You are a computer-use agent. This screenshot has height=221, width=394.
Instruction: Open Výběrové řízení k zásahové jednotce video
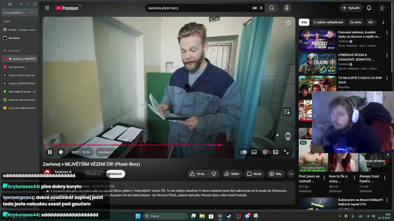(x=317, y=63)
